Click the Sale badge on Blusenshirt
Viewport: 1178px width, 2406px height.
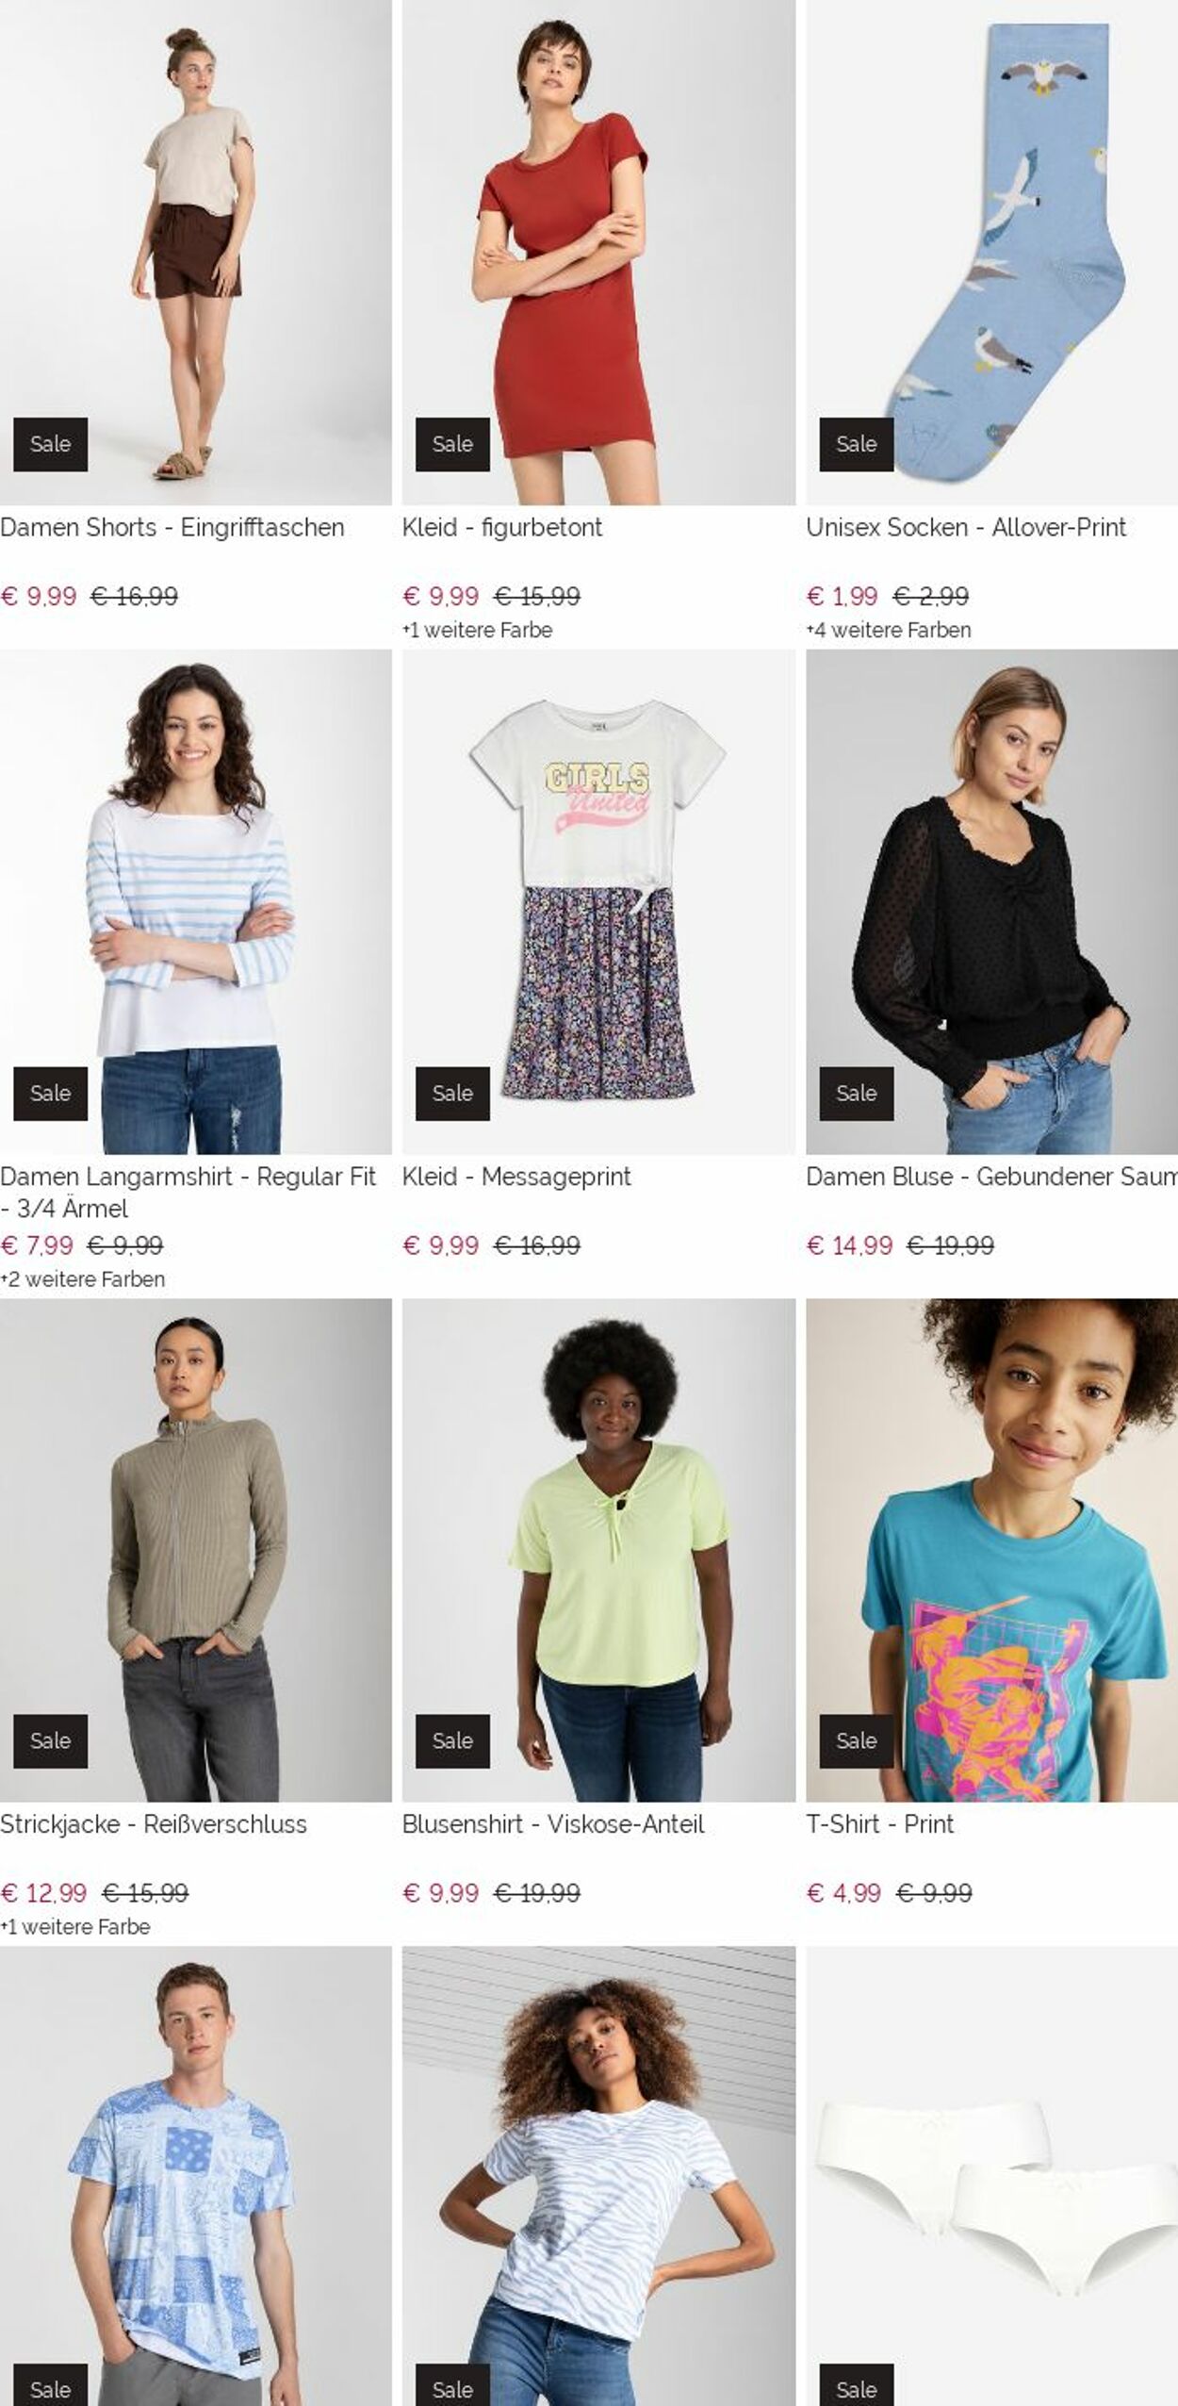[x=452, y=1740]
